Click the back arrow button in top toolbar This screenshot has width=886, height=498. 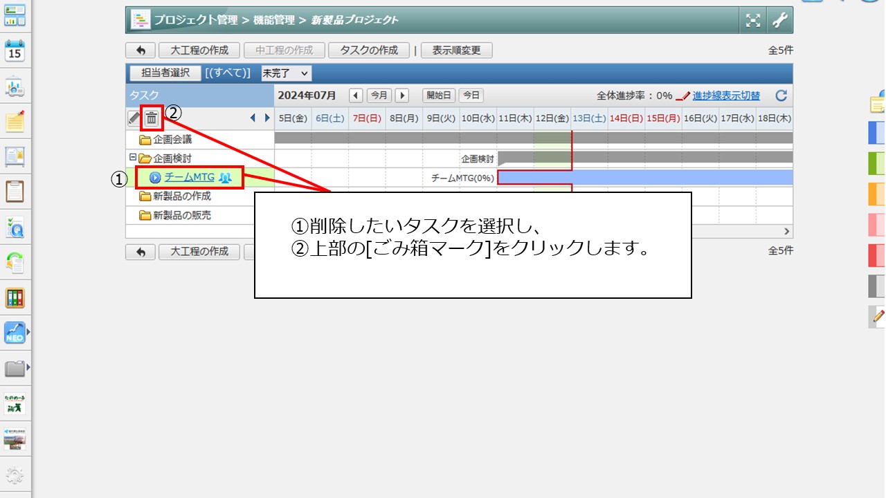(x=141, y=50)
